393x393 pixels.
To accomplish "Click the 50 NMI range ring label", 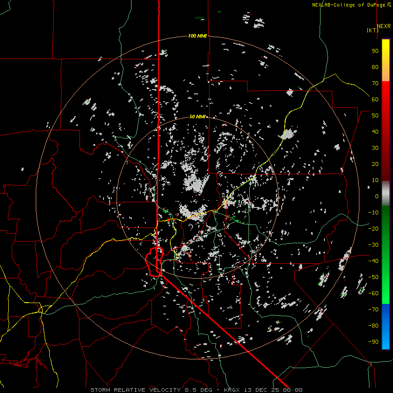I will [197, 117].
